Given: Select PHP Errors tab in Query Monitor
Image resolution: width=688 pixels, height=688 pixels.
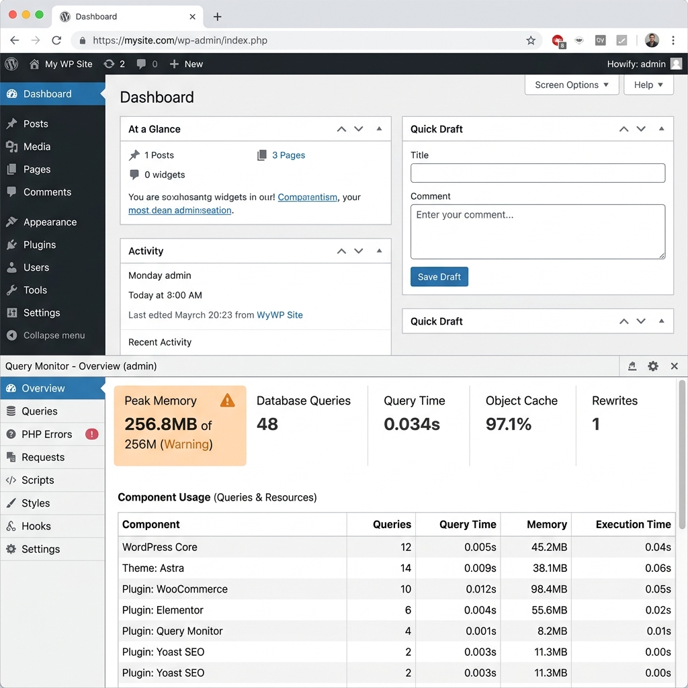Looking at the screenshot, I should [52, 434].
